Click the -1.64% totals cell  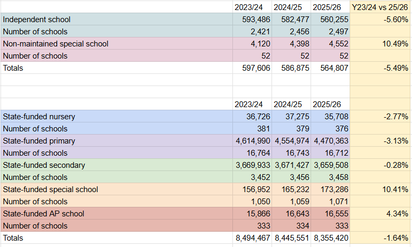coord(381,238)
